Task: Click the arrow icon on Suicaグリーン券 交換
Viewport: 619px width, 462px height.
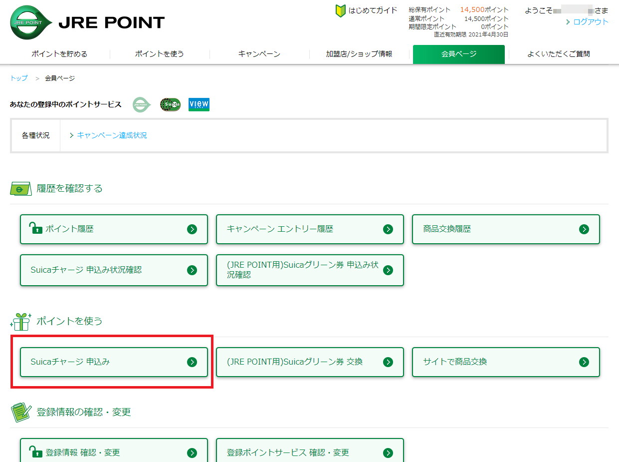Action: (x=388, y=362)
